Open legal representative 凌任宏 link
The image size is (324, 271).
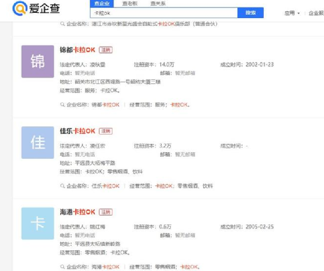[x=97, y=146]
